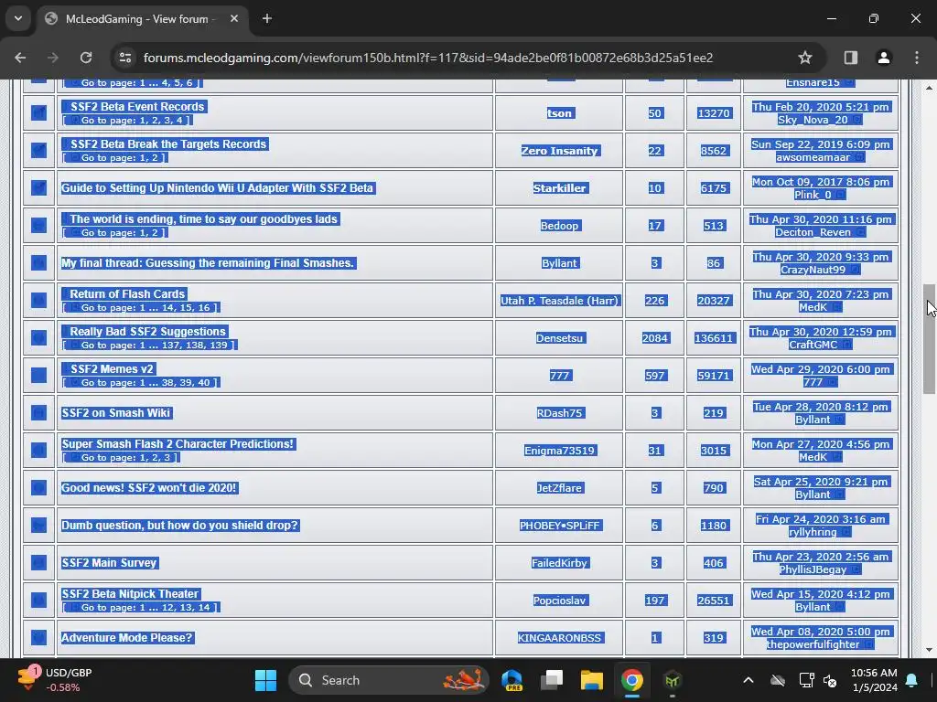Open profile of author Popcioslav
The image size is (937, 702).
pyautogui.click(x=559, y=601)
